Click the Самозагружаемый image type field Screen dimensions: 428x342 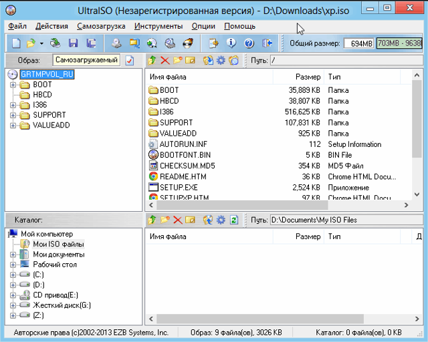(86, 60)
